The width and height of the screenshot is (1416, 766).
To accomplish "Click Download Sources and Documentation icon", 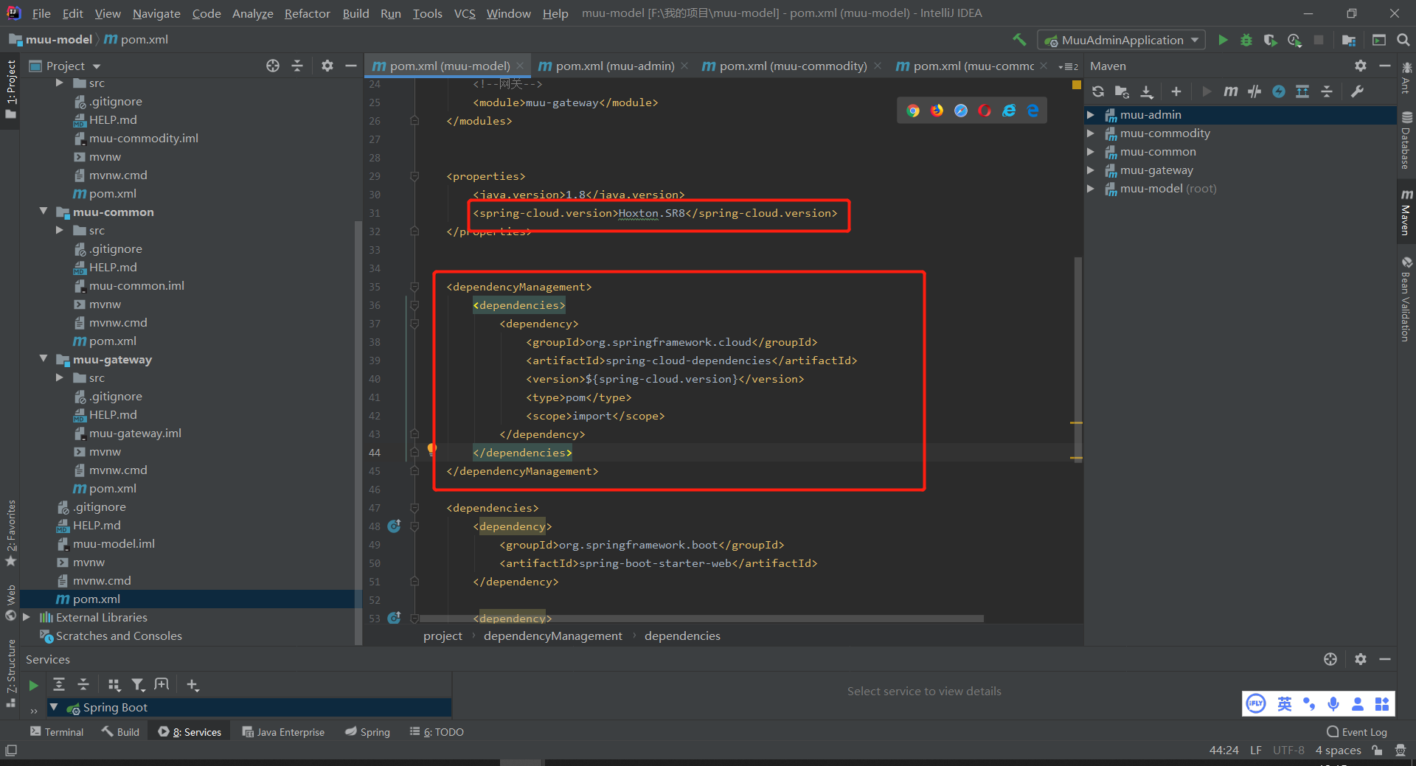I will pos(1147,91).
